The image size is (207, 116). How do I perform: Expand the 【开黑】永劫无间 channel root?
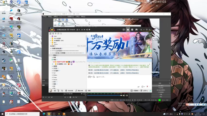[x=51, y=48]
